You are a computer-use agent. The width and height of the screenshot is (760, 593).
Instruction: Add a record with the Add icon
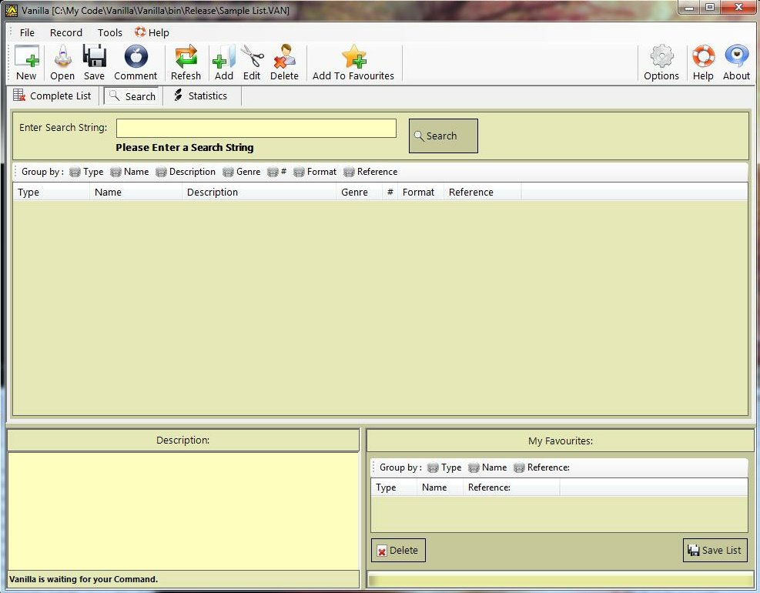pyautogui.click(x=224, y=58)
